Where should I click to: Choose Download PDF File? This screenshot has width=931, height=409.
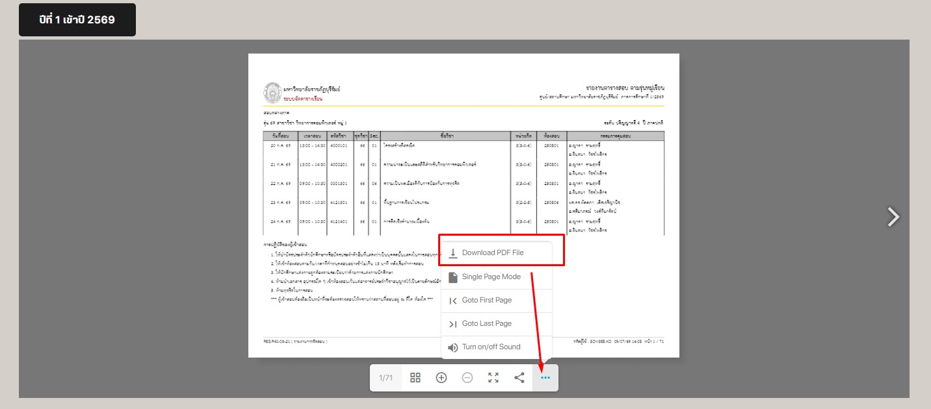click(x=497, y=253)
